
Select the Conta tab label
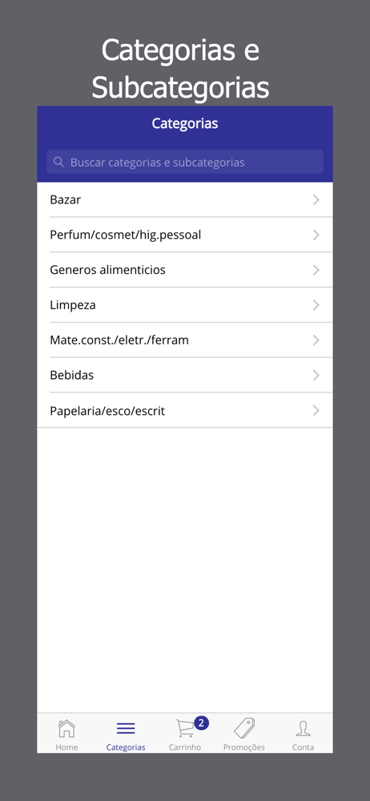(x=303, y=747)
